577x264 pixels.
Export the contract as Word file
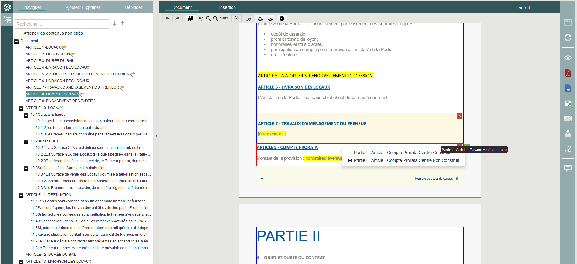pos(568,88)
